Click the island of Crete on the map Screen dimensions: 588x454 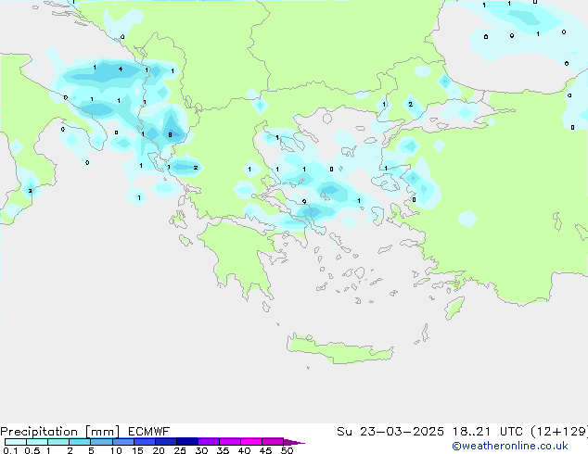click(339, 348)
